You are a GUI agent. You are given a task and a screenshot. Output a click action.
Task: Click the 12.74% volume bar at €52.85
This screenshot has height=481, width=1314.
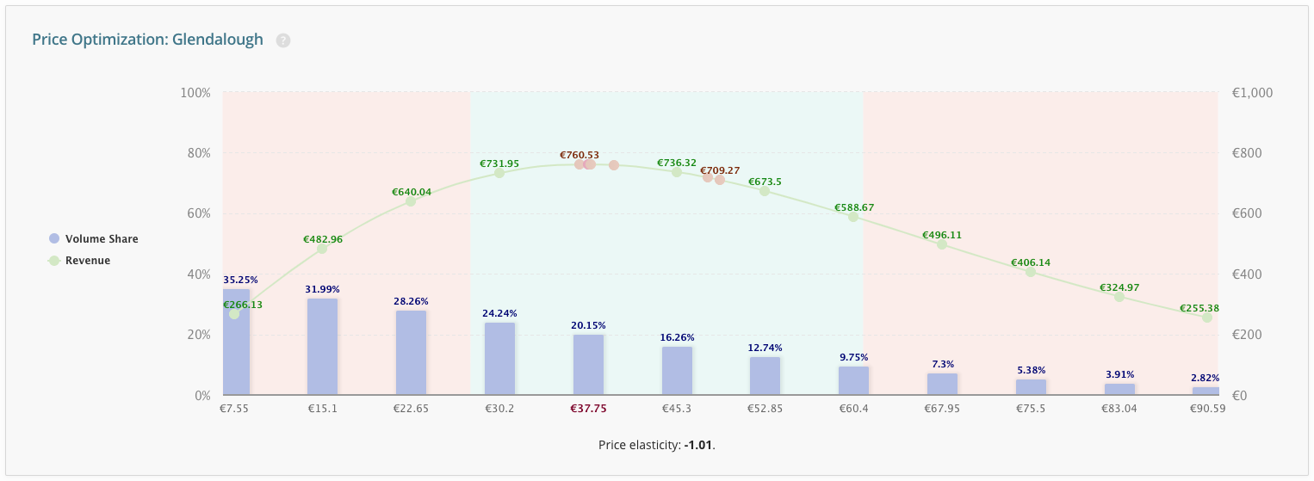765,376
